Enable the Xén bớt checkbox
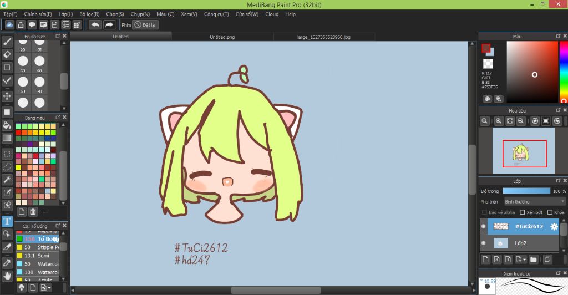 tap(522, 212)
